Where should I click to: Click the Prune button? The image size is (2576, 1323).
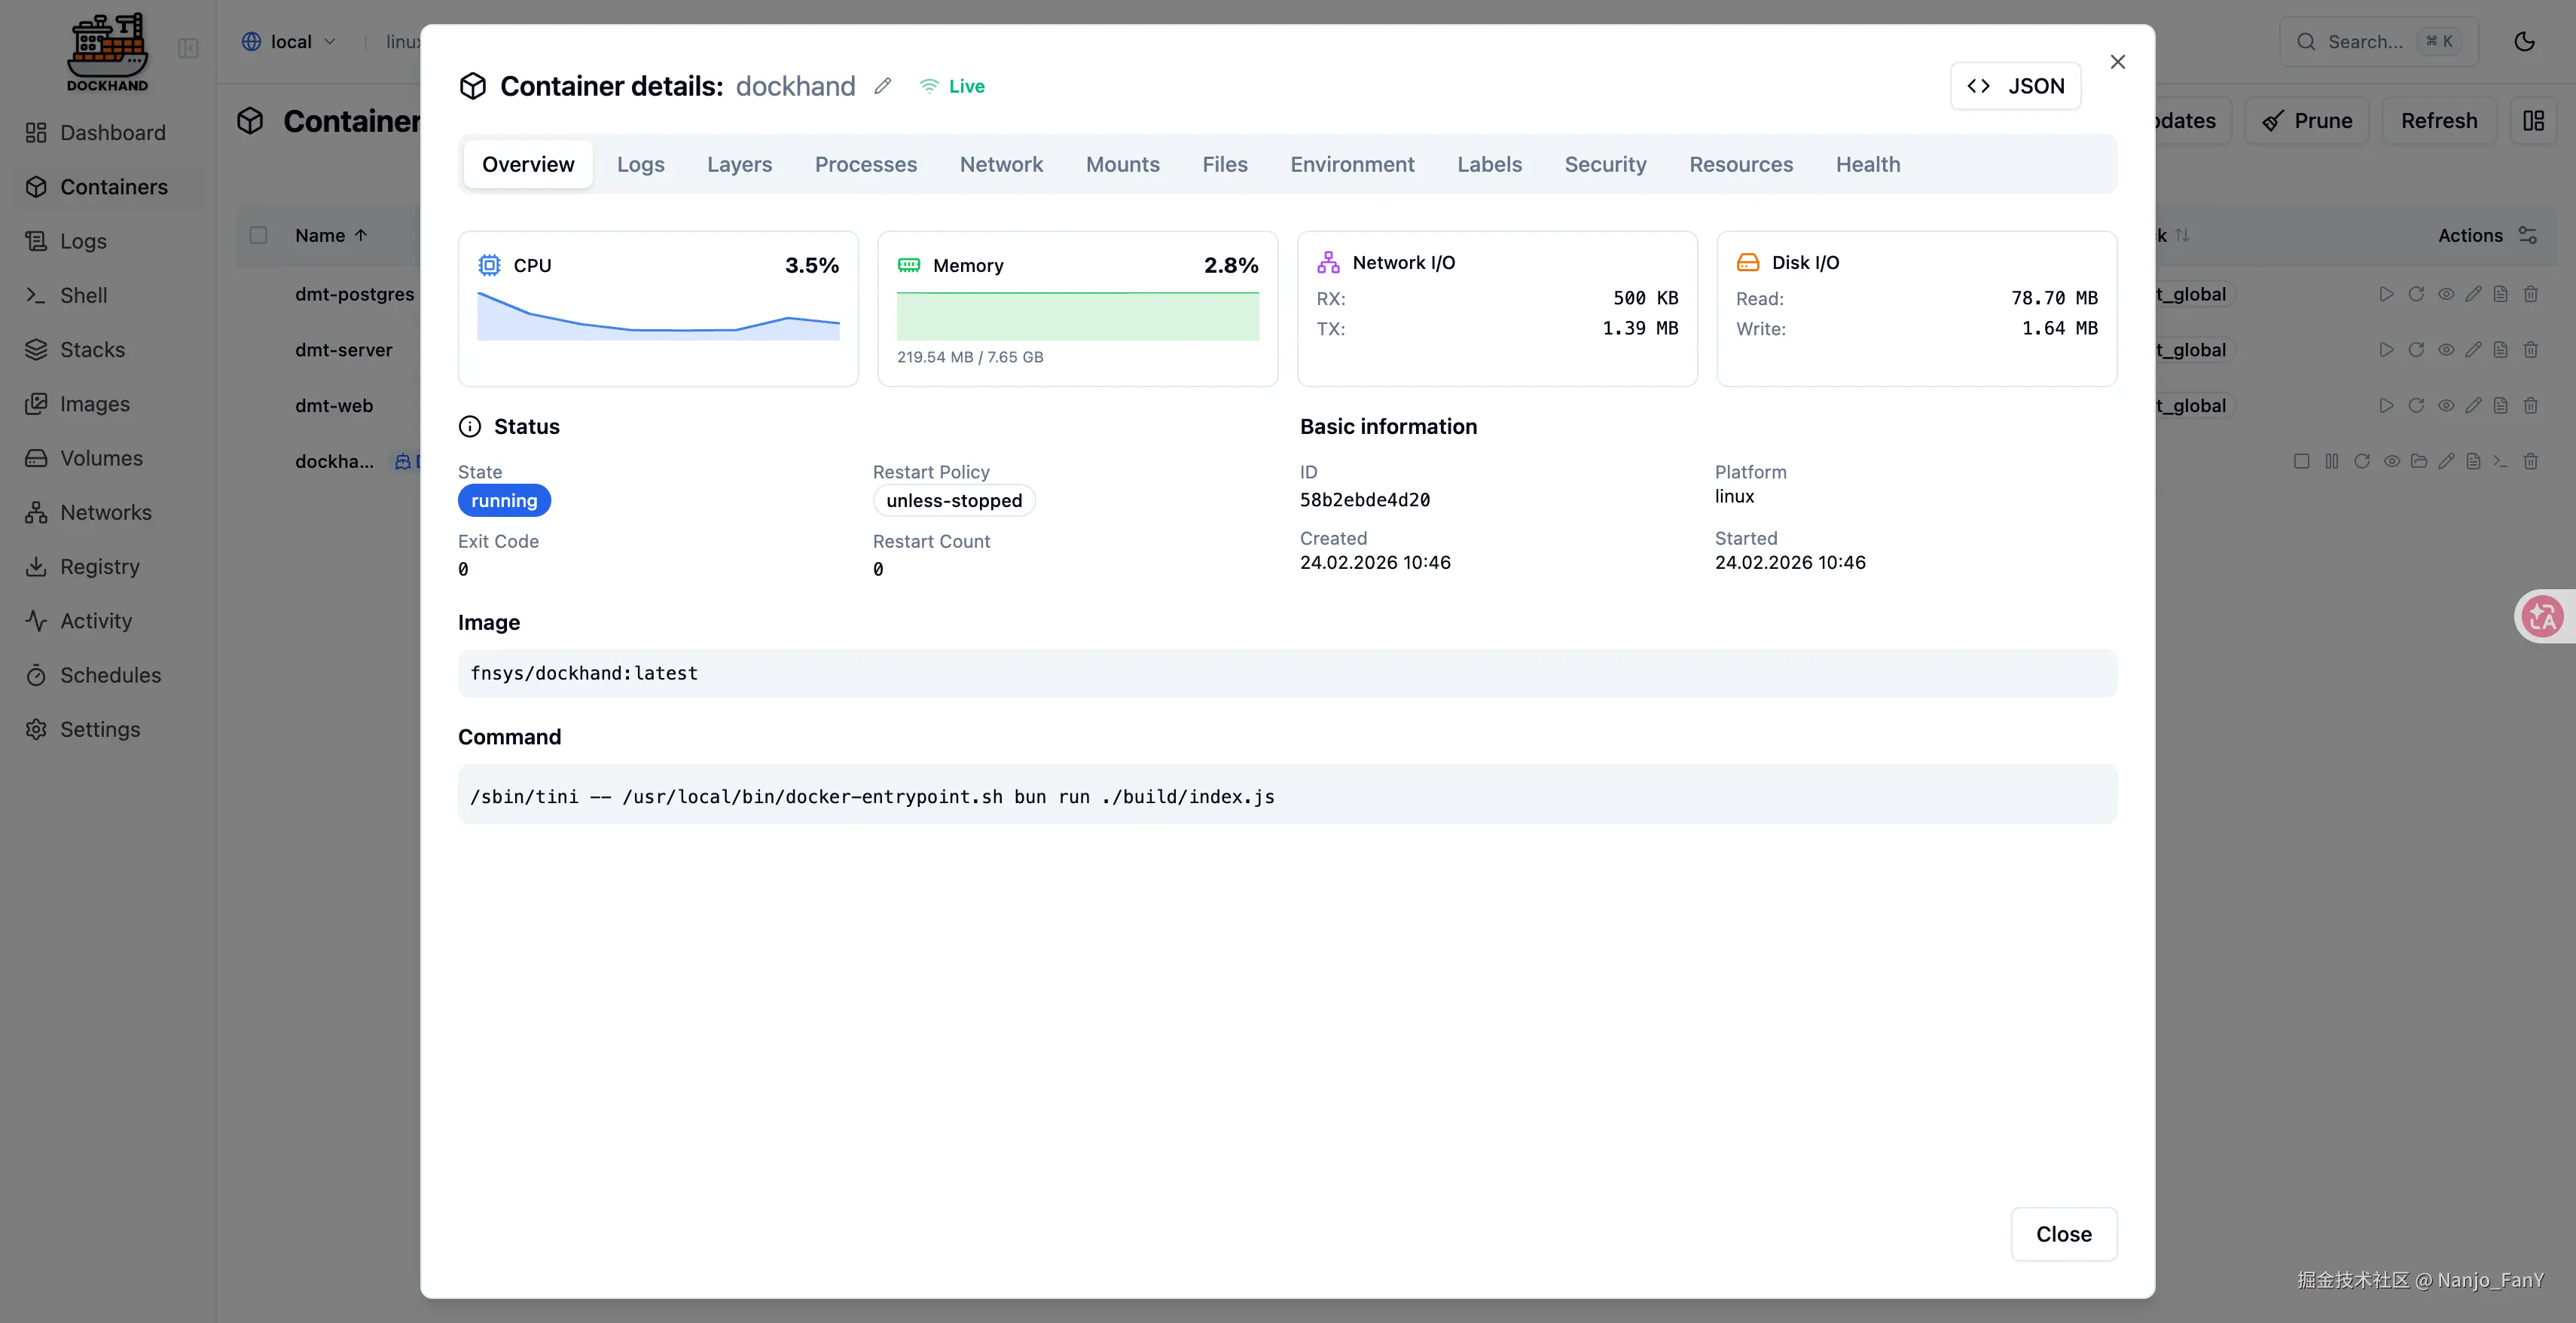coord(2306,121)
